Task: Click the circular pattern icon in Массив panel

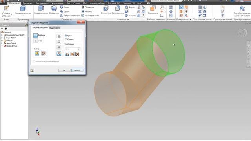Action: (171, 11)
